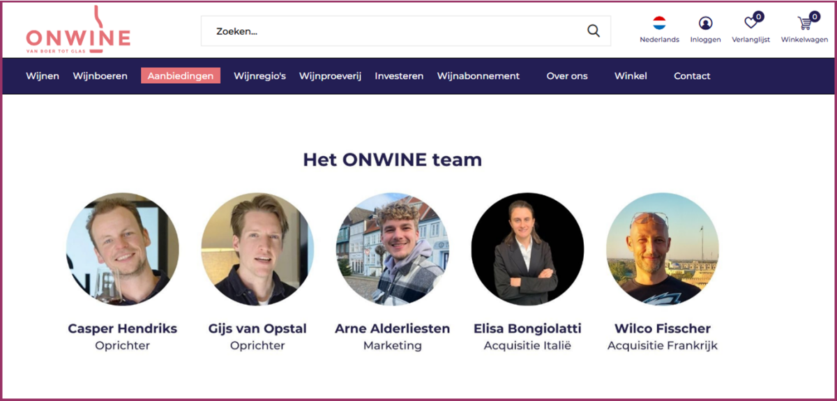Go to the Aanbiedingen page

click(x=181, y=76)
